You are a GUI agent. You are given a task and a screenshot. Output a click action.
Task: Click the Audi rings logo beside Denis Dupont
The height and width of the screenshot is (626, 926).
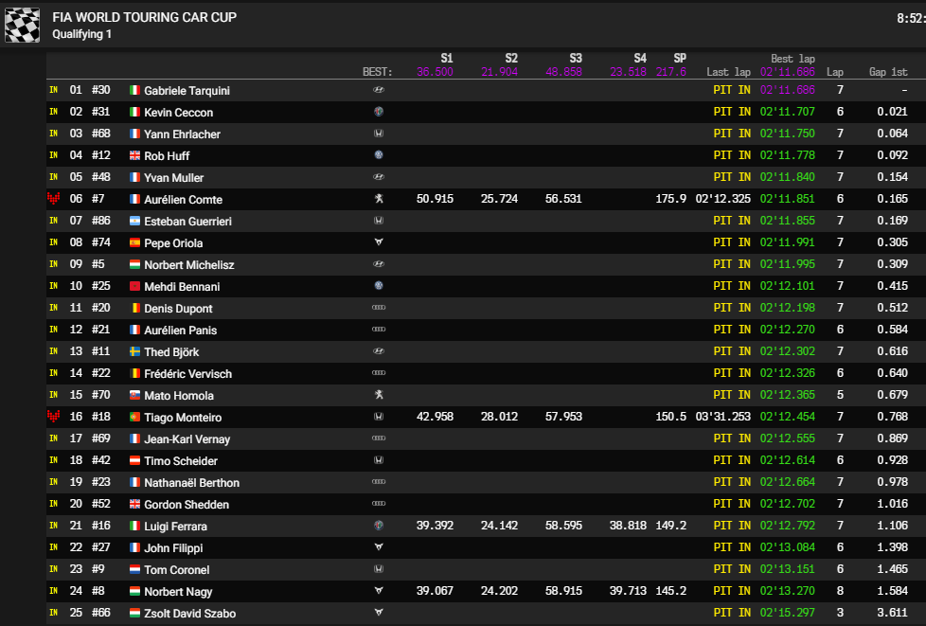click(379, 308)
